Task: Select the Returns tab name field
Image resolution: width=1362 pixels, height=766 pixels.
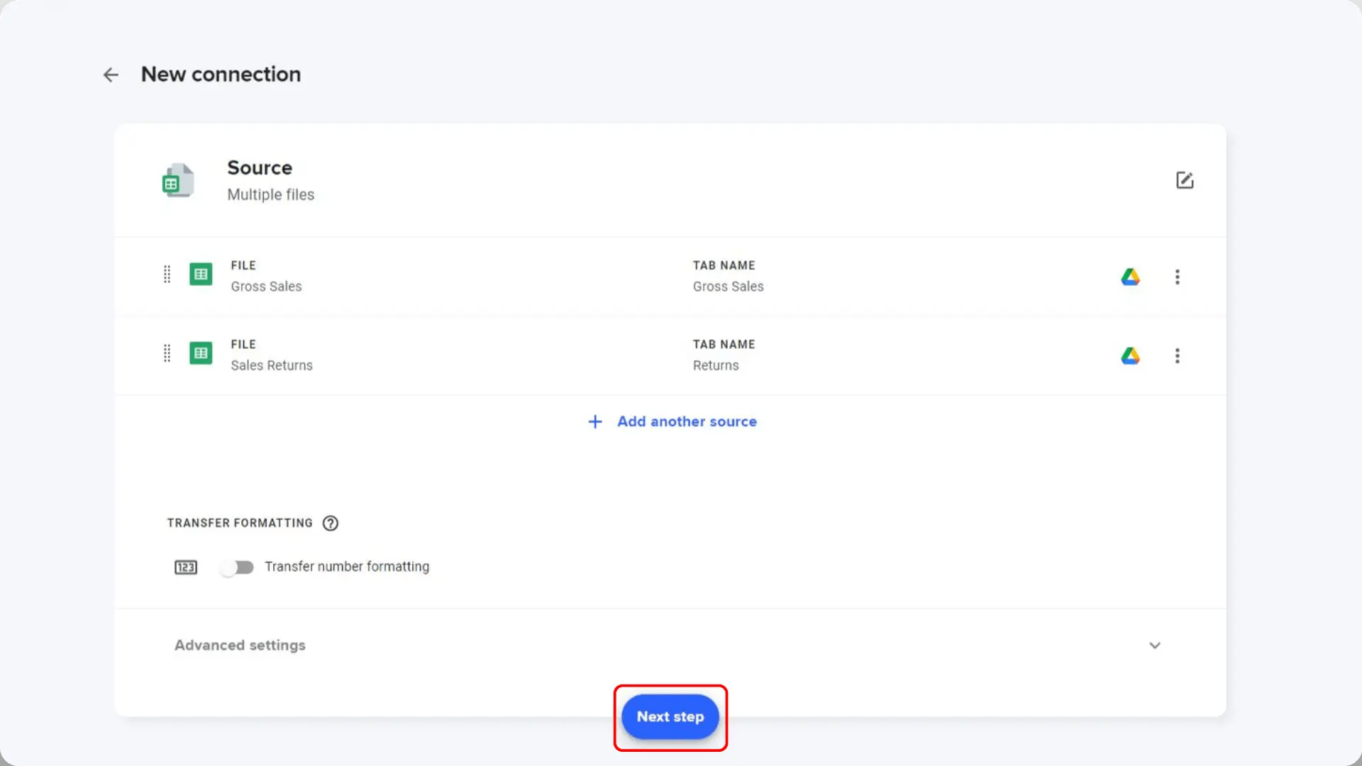Action: coord(716,365)
